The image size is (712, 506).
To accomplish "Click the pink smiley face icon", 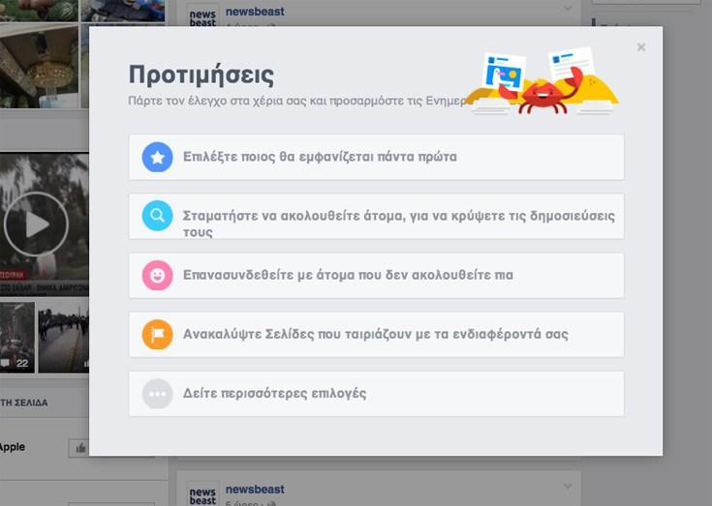I will coord(157,276).
